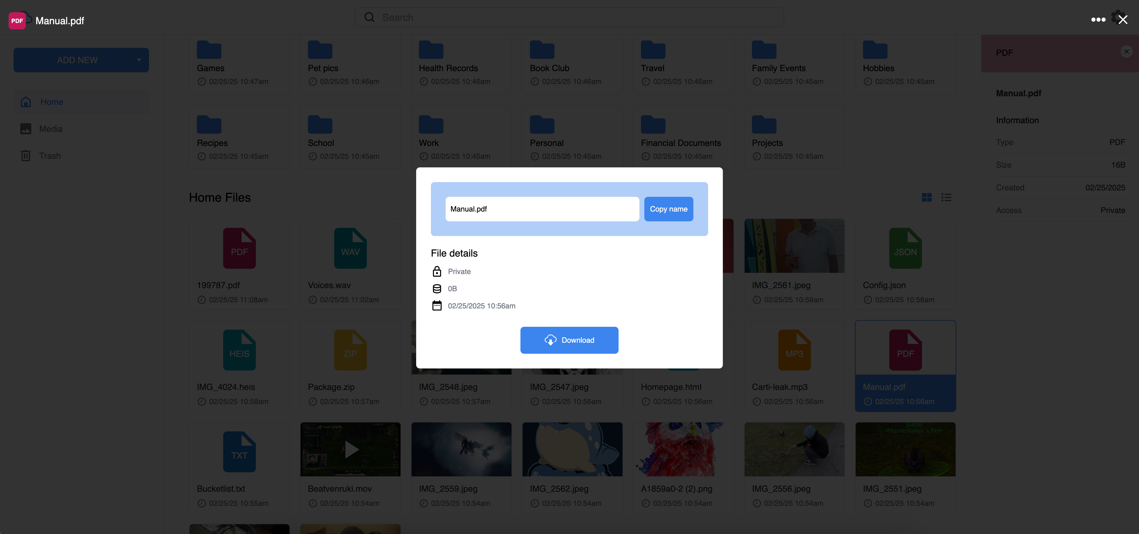This screenshot has height=534, width=1139.
Task: Open the Media sidebar section
Action: tap(50, 129)
